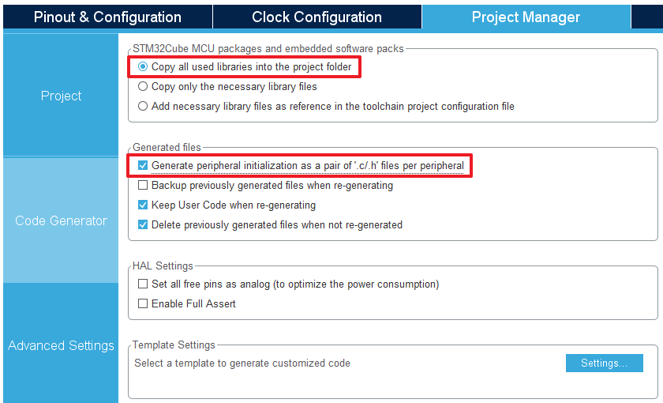Toggle Generate peripheral initialization '.c/.h' checkbox

pos(143,165)
